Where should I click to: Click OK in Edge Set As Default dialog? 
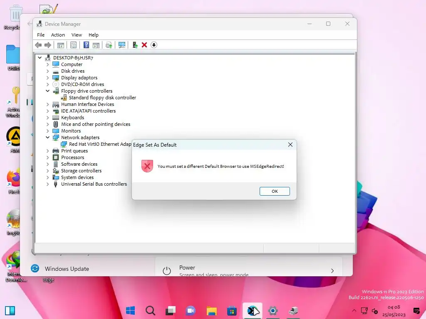(275, 191)
